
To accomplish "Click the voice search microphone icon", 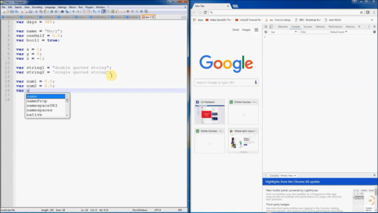I will 256,83.
